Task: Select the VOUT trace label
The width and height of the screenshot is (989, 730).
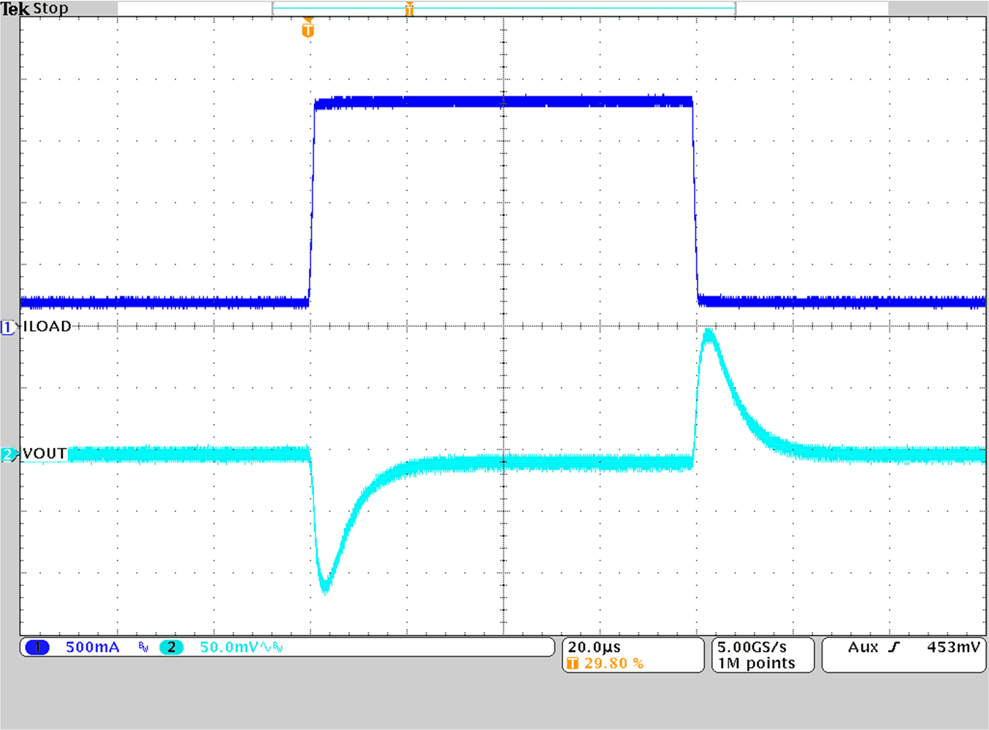Action: 44,452
